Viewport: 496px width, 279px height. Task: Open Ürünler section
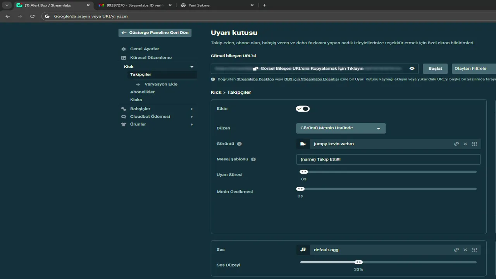(x=138, y=124)
